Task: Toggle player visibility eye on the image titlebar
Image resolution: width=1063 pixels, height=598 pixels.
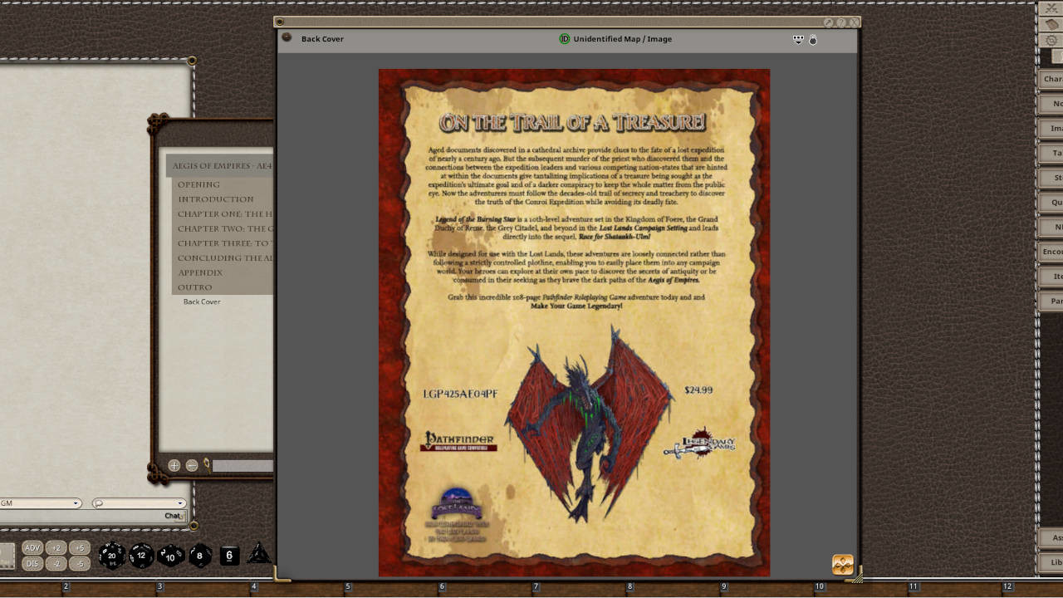Action: tap(797, 39)
